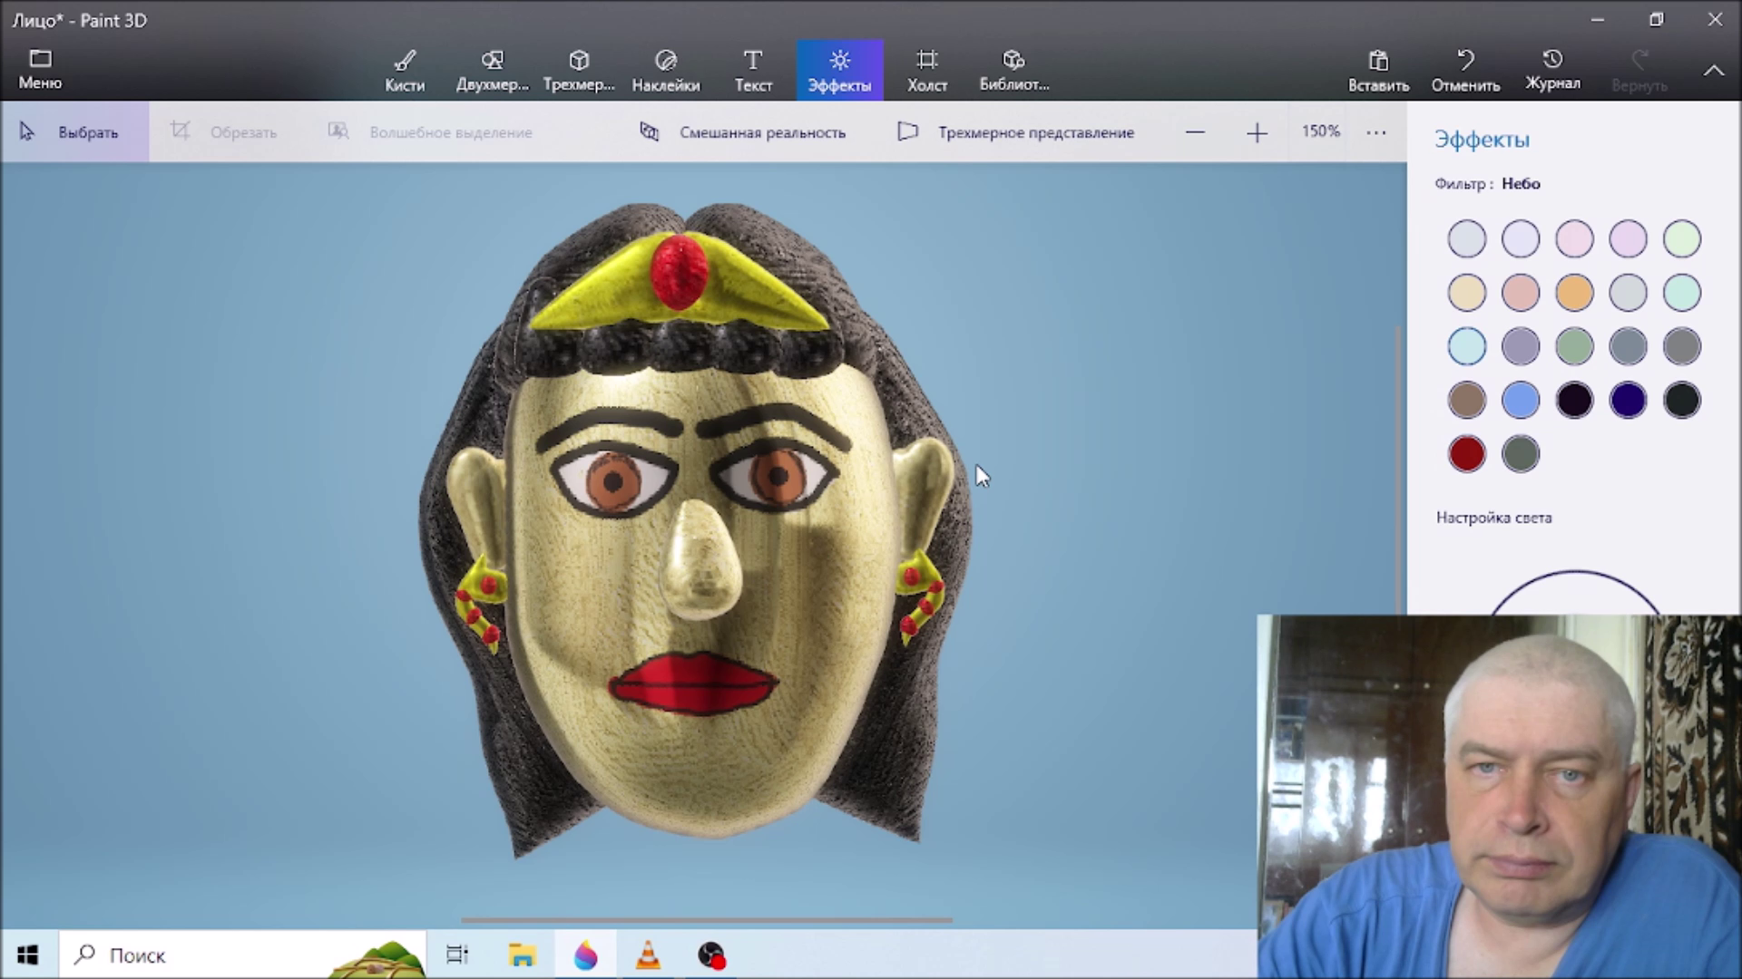Open the History (Журнал) panel

click(1552, 71)
